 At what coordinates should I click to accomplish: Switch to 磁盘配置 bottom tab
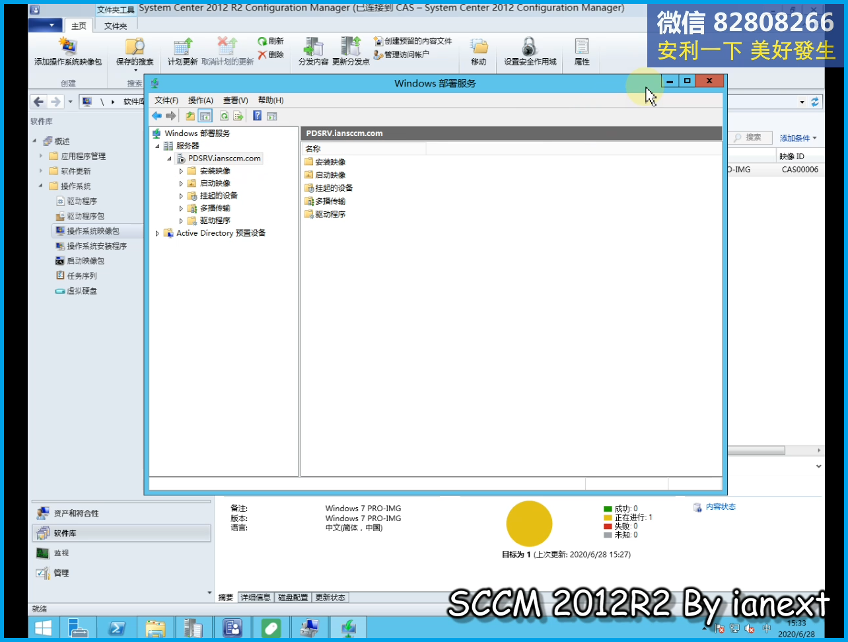point(293,597)
